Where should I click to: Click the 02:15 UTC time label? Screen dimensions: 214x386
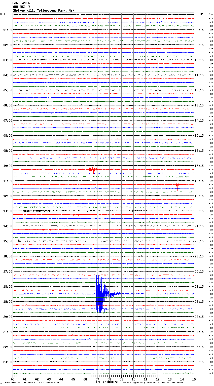click(199, 302)
